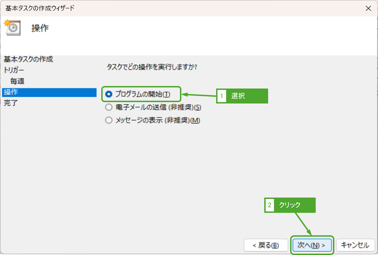Pick the メッセージの表示 (非推奨) option
Image resolution: width=378 pixels, height=255 pixels.
[109, 120]
